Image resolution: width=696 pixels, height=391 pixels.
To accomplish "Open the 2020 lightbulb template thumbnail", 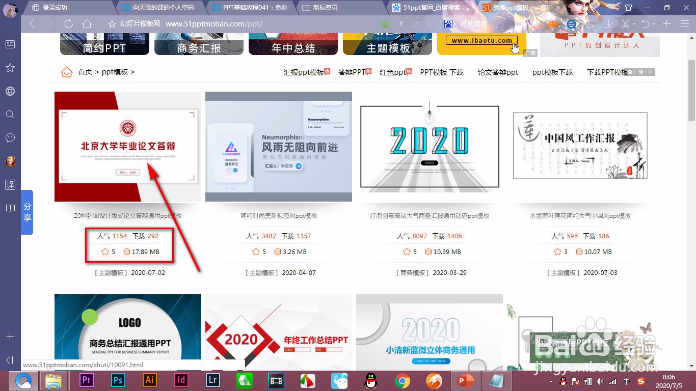I will 430,147.
